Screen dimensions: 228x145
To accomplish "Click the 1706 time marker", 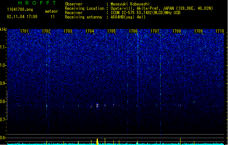I will coord(133,31).
